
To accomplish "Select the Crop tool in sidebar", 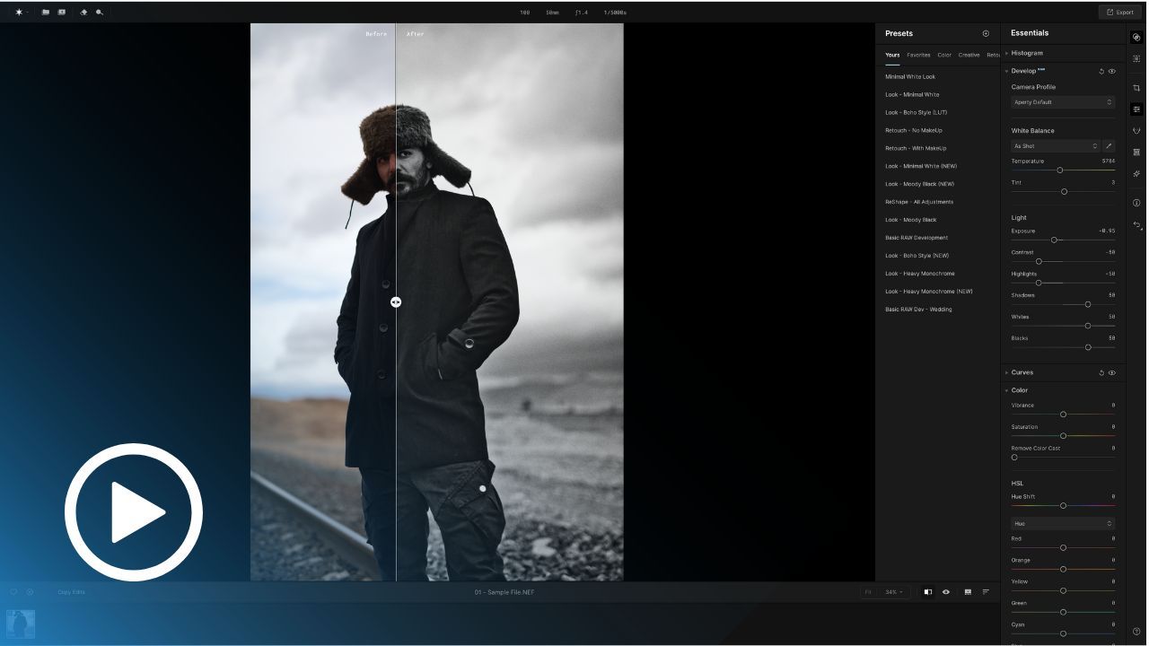I will (1136, 88).
